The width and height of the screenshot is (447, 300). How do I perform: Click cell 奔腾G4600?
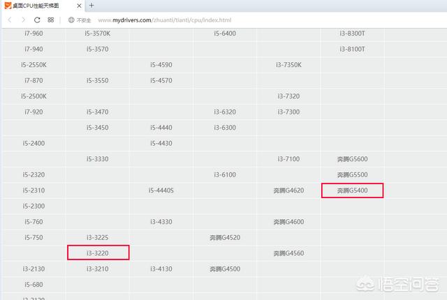[x=288, y=222]
